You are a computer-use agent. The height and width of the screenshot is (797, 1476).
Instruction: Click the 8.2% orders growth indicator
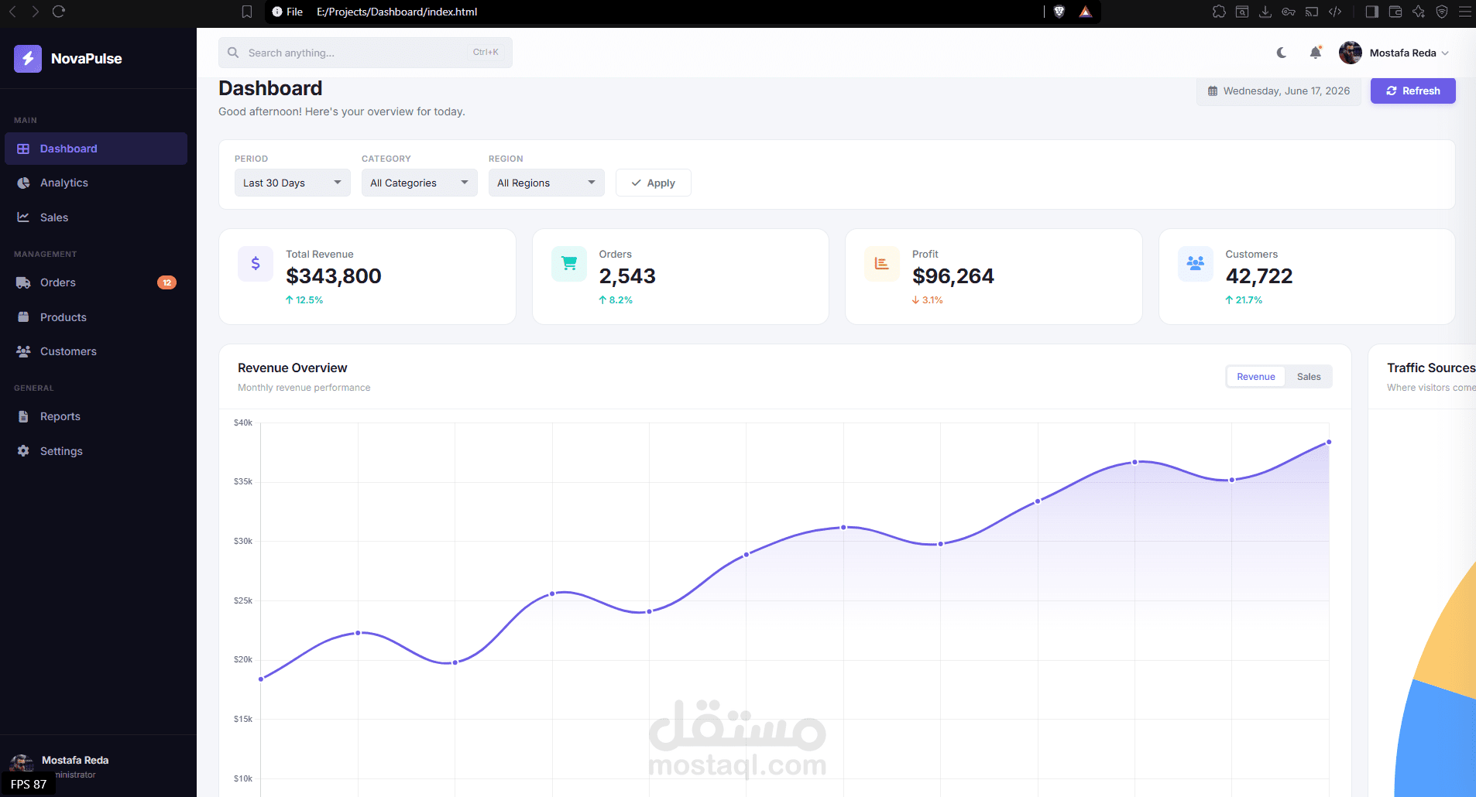616,300
